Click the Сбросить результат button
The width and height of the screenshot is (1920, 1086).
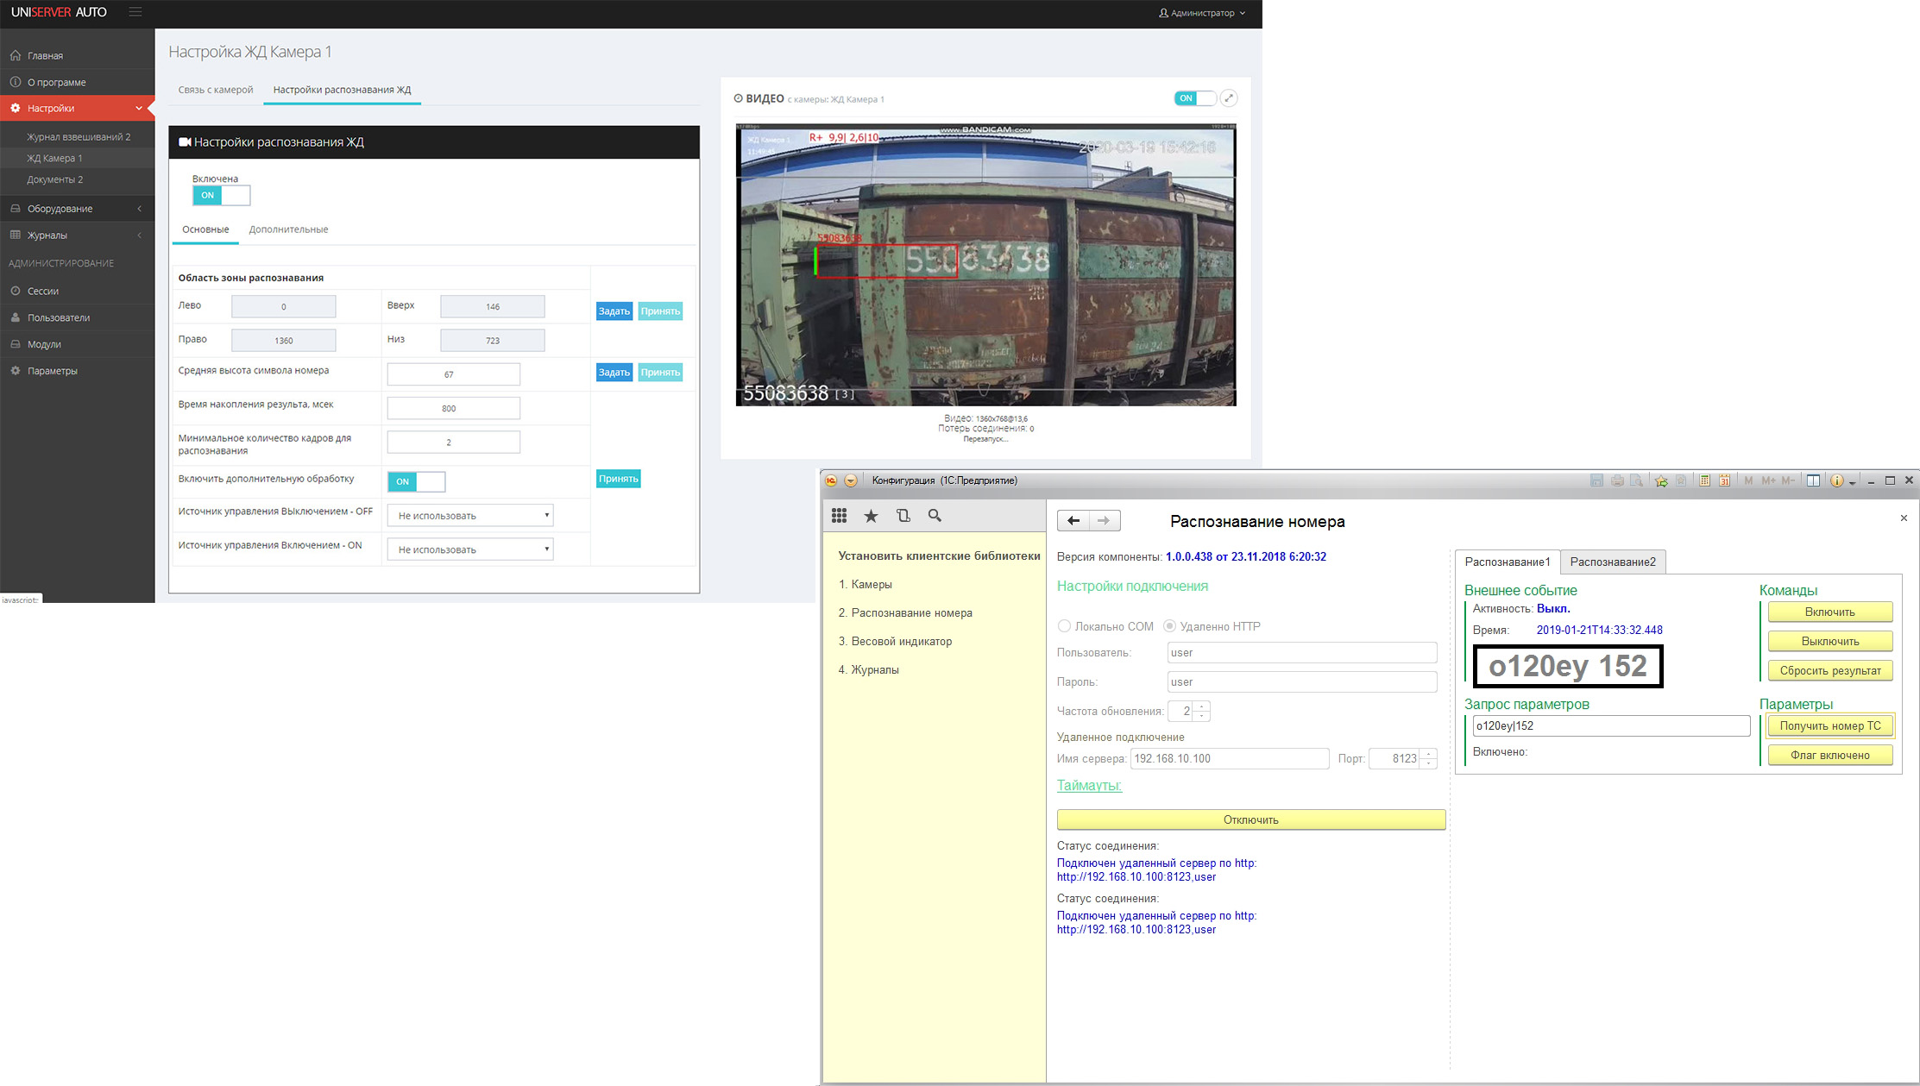(1830, 670)
